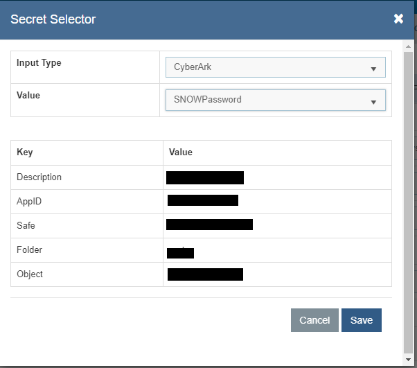Click the Value column header in table
Image resolution: width=417 pixels, height=368 pixels.
pyautogui.click(x=181, y=152)
